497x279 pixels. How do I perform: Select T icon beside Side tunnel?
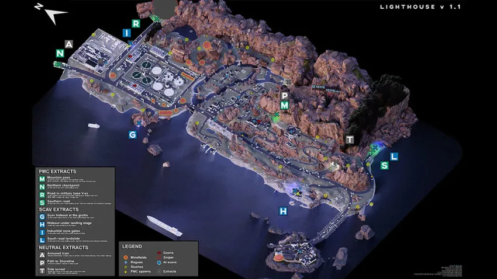tap(42, 271)
